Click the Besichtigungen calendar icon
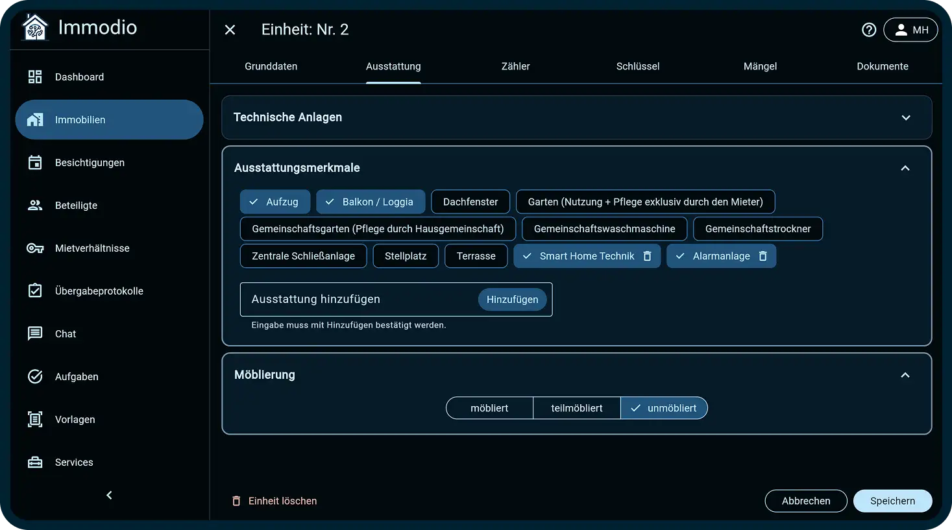The height and width of the screenshot is (530, 952). point(35,162)
